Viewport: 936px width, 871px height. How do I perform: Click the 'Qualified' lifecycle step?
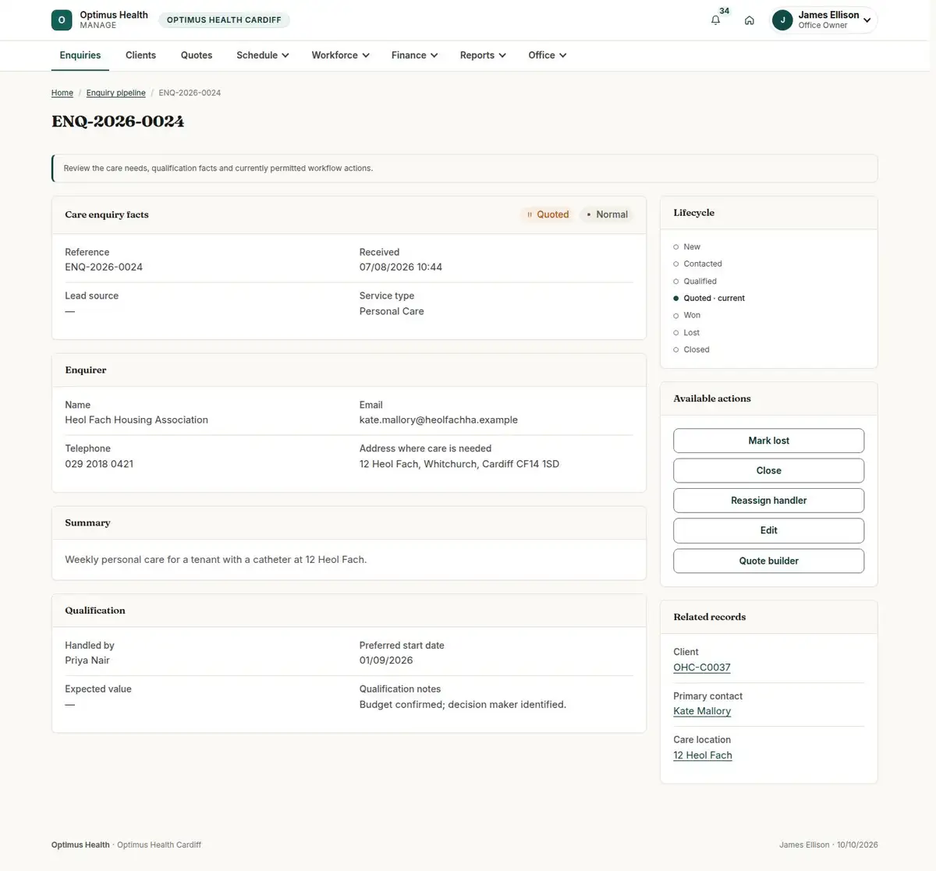click(695, 281)
